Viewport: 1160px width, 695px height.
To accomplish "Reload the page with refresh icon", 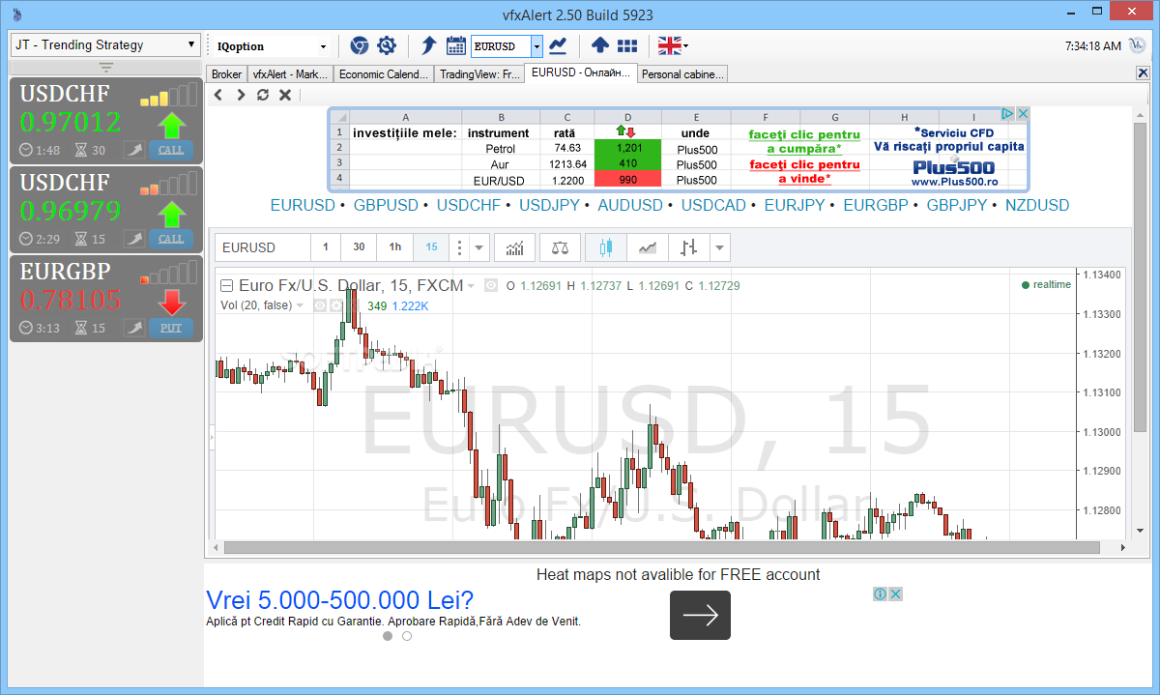I will [x=263, y=95].
